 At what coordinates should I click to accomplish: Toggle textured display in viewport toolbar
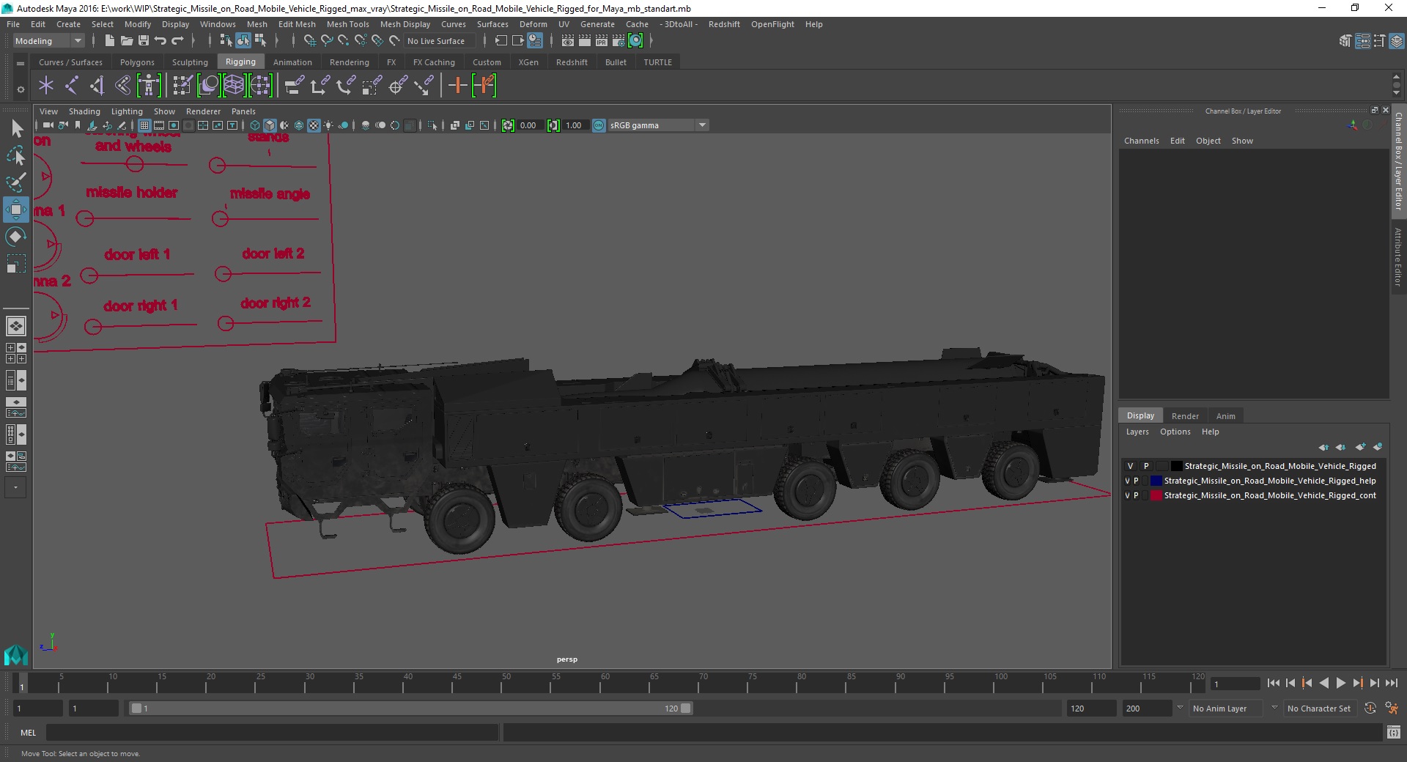[x=314, y=125]
